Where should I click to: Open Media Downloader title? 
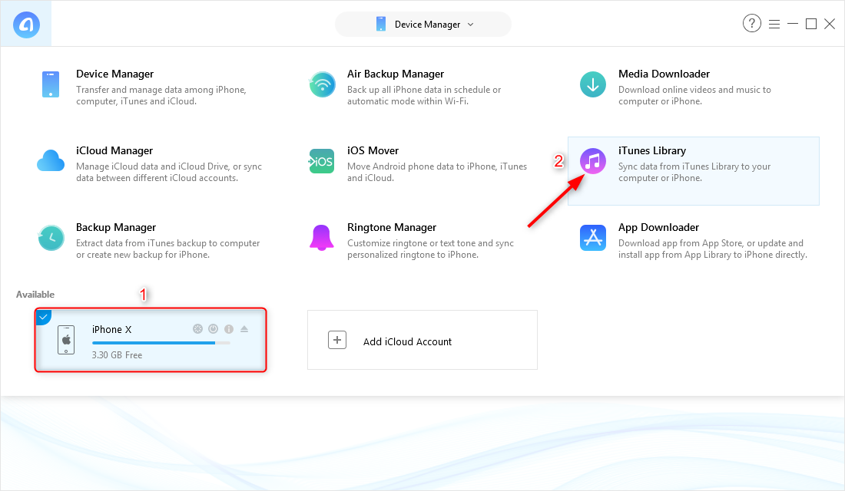point(664,74)
